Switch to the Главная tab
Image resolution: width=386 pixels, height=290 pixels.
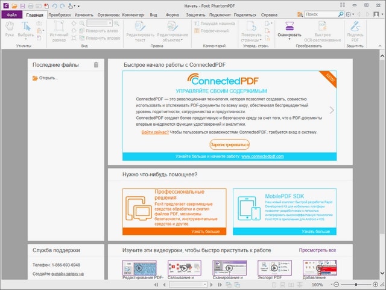[x=35, y=15]
